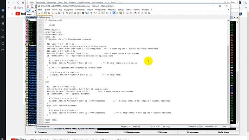This screenshot has width=249, height=140.
Task: Click the Open file icon in Notepad++ toolbar
Action: point(42,13)
